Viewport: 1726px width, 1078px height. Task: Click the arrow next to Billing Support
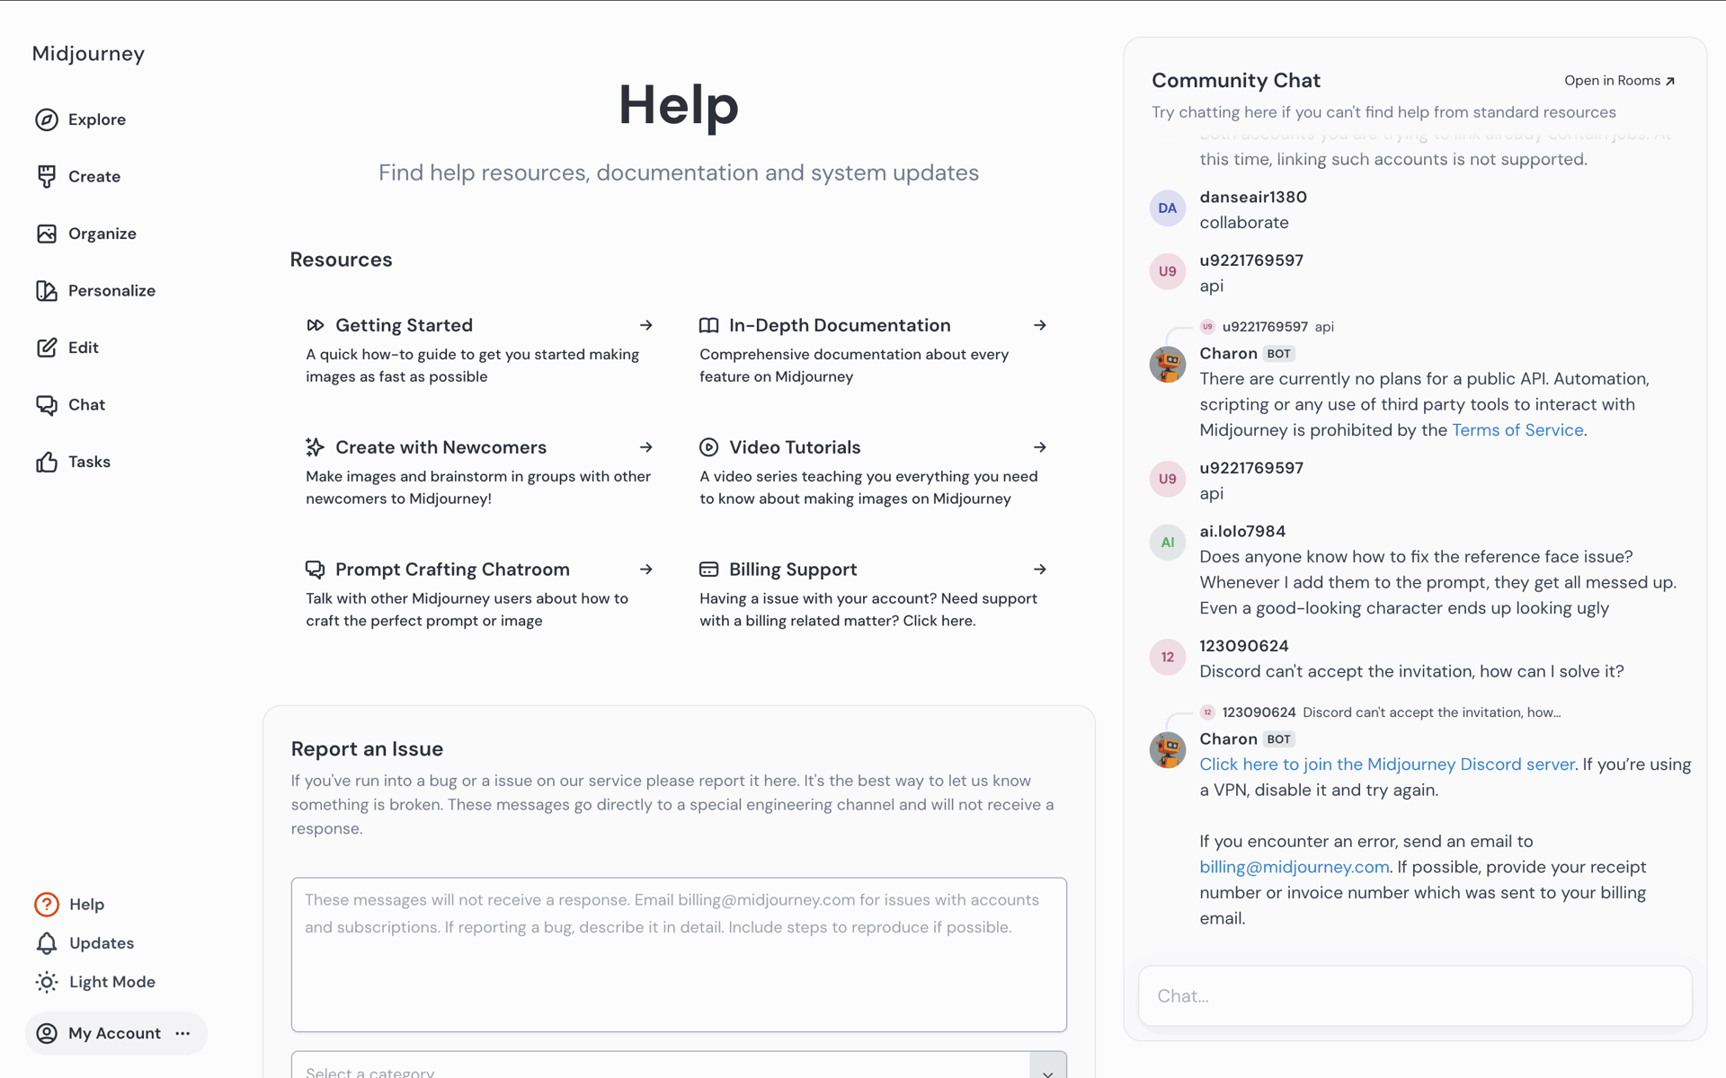click(1040, 570)
